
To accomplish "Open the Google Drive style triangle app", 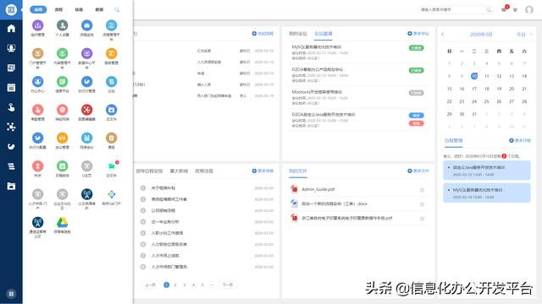I will click(x=62, y=223).
